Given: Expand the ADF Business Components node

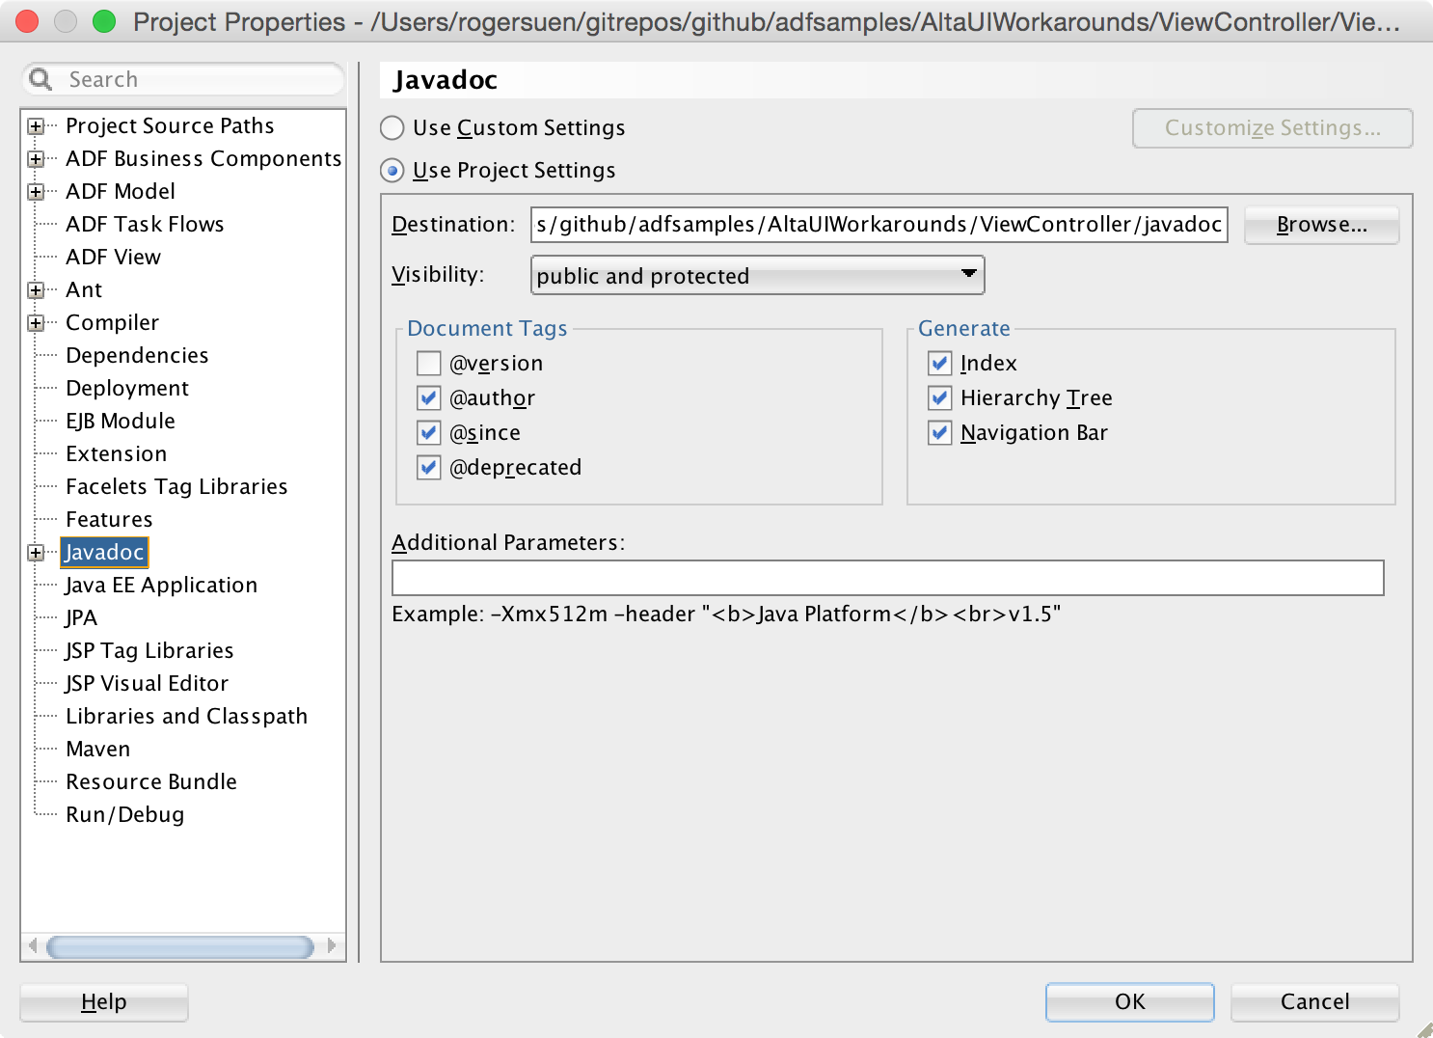Looking at the screenshot, I should pyautogui.click(x=36, y=159).
